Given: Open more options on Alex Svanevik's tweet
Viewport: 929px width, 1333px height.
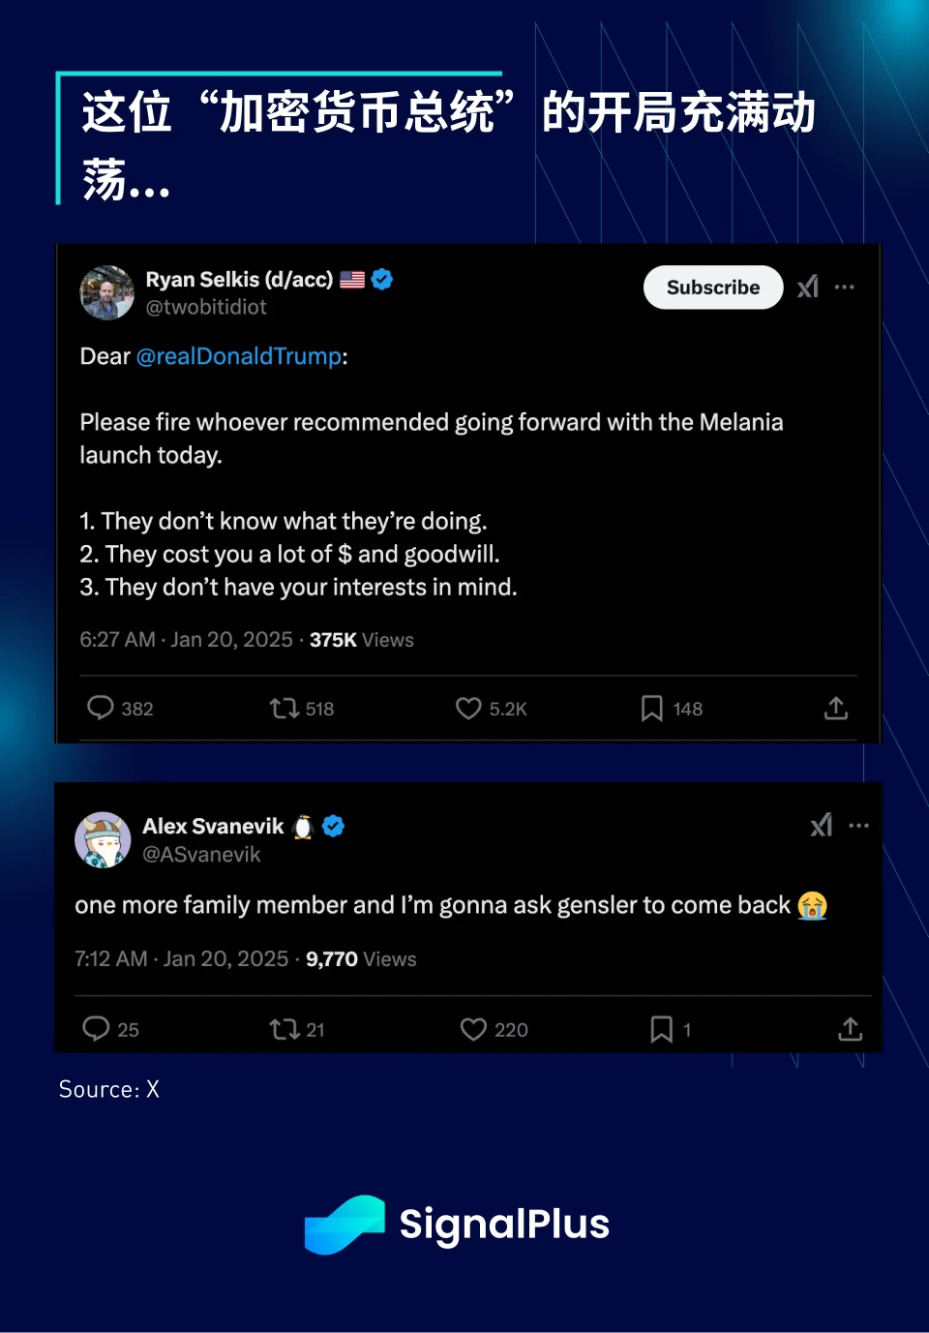Looking at the screenshot, I should [858, 826].
